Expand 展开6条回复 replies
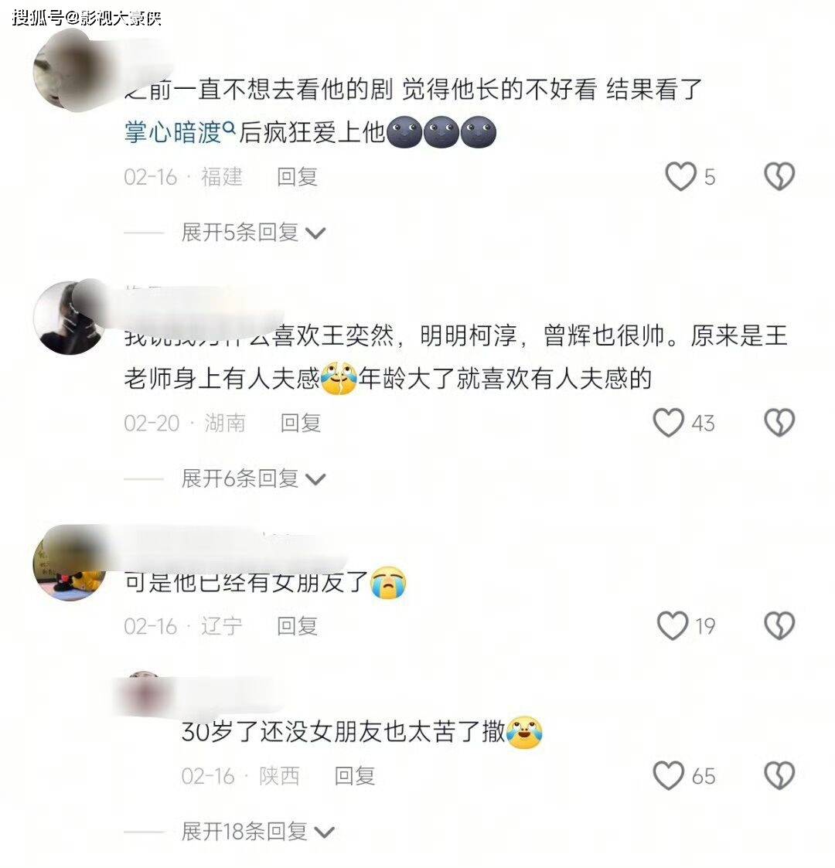The height and width of the screenshot is (868, 835). (x=253, y=478)
